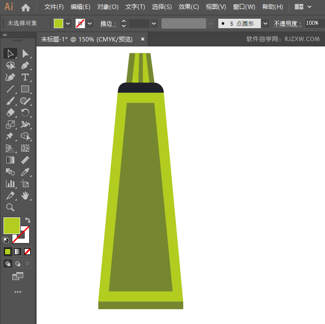
Task: Expand the 5 点圆形 brush dropdown
Action: [x=266, y=23]
